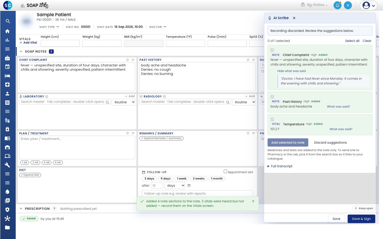Image resolution: width=383 pixels, height=239 pixels.
Task: Open the water drop sidebar icon
Action: pyautogui.click(x=7, y=192)
